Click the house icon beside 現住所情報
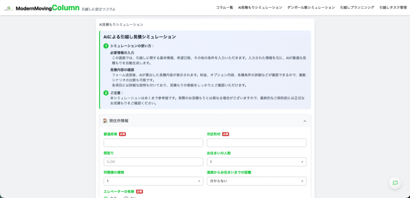This screenshot has width=410, height=198. click(105, 121)
